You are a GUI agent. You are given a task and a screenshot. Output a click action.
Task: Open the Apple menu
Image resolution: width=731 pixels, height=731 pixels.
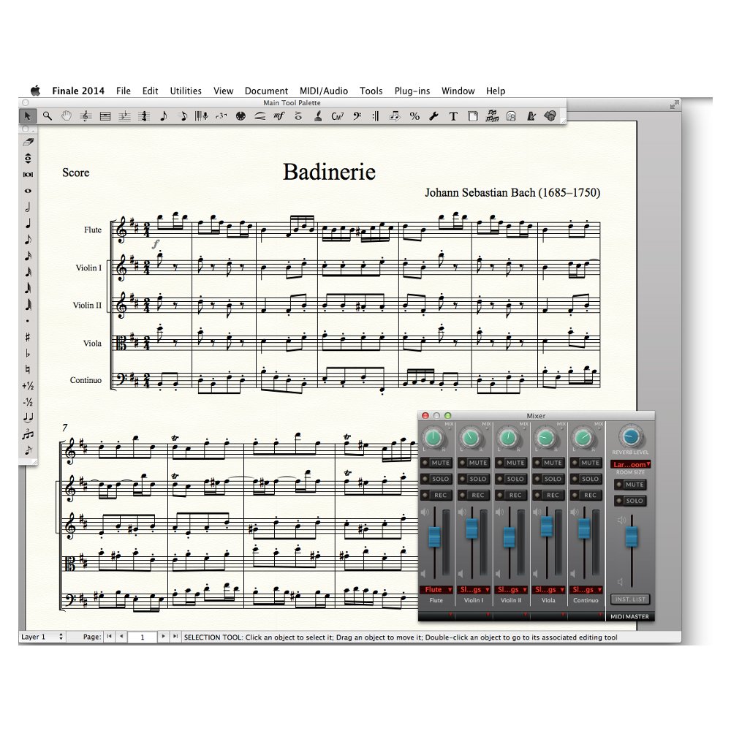(x=35, y=91)
